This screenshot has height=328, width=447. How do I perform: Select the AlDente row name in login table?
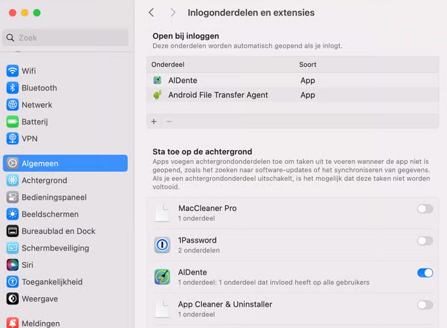coord(183,81)
